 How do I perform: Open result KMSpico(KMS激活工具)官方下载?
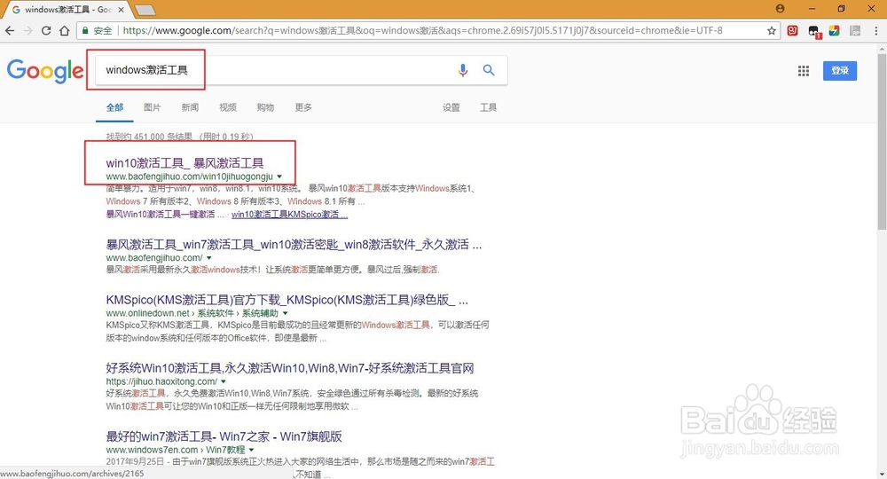[287, 300]
